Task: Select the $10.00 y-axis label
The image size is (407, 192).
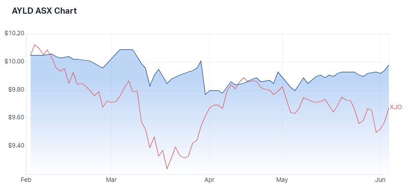Action: click(x=14, y=62)
